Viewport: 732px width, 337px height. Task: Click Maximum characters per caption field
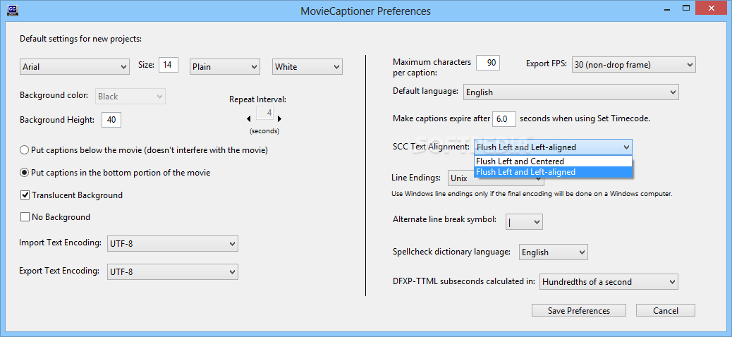click(488, 63)
